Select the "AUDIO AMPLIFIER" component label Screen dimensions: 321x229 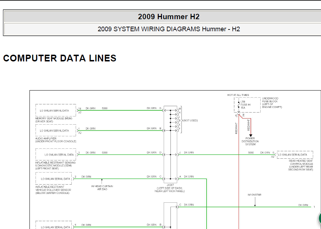(46, 138)
